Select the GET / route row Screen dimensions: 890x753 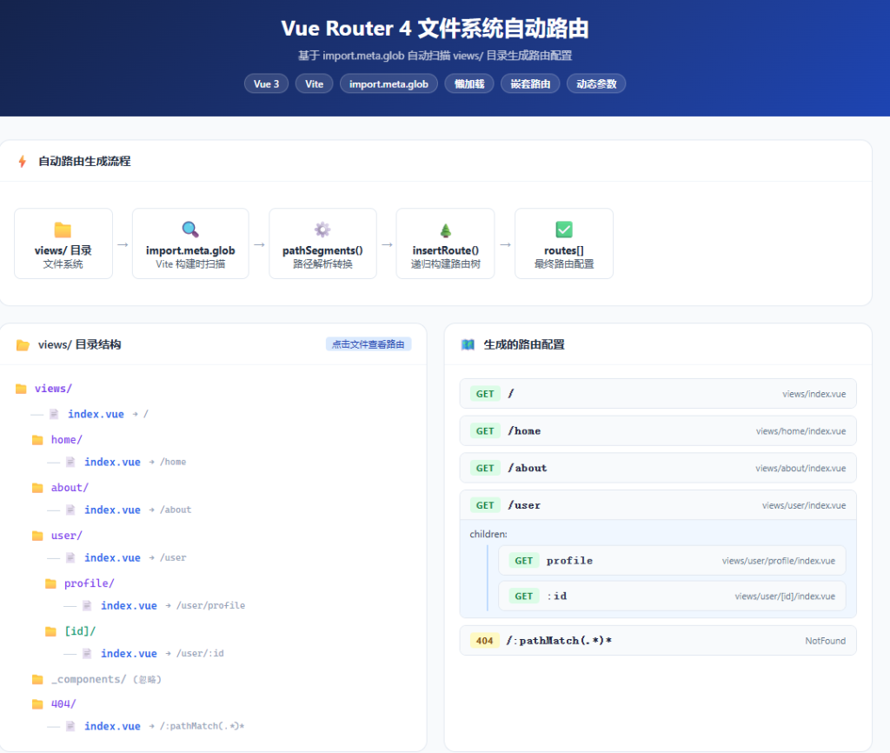click(x=658, y=394)
